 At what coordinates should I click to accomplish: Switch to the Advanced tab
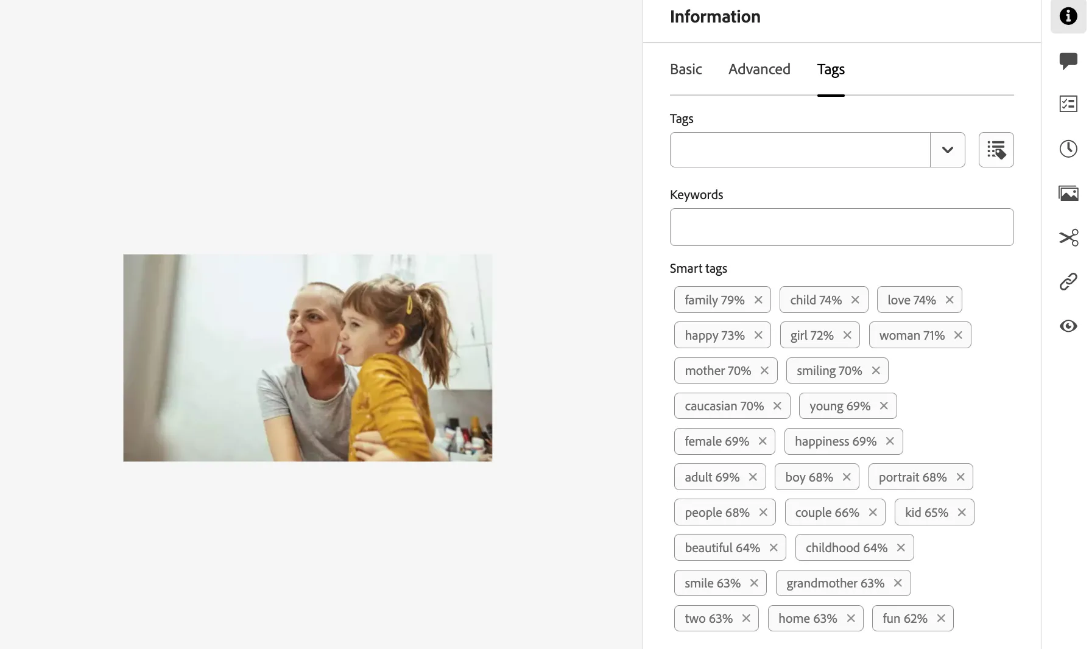pyautogui.click(x=759, y=69)
